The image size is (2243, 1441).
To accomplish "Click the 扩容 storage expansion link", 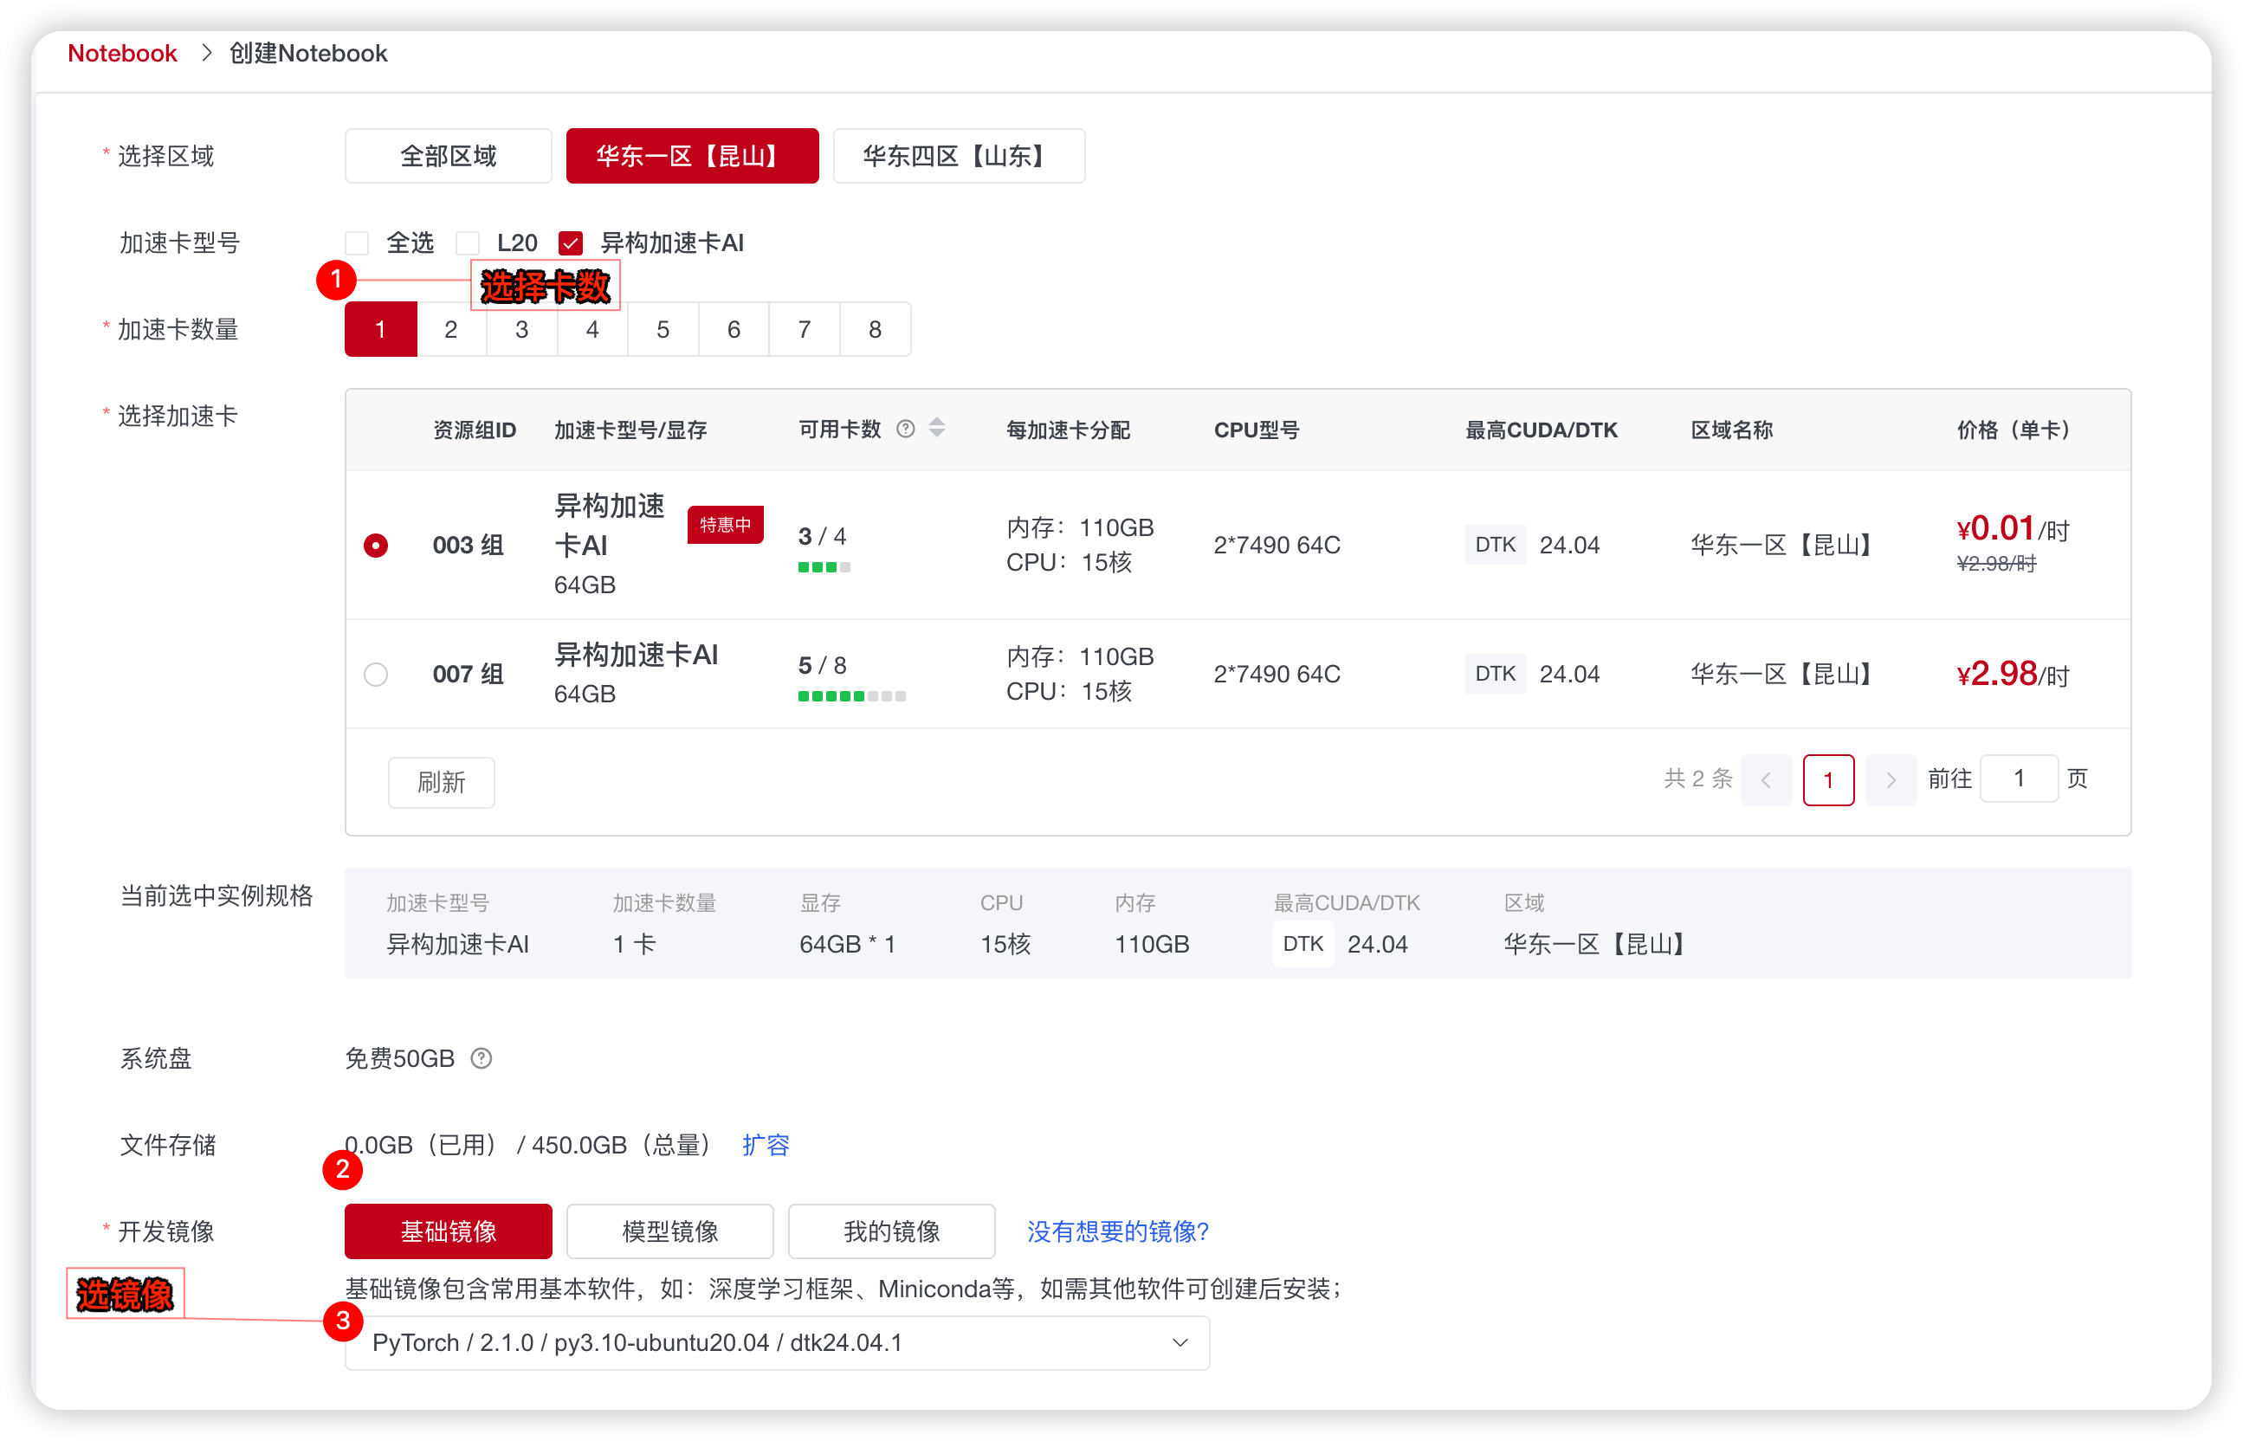I will 766,1146.
